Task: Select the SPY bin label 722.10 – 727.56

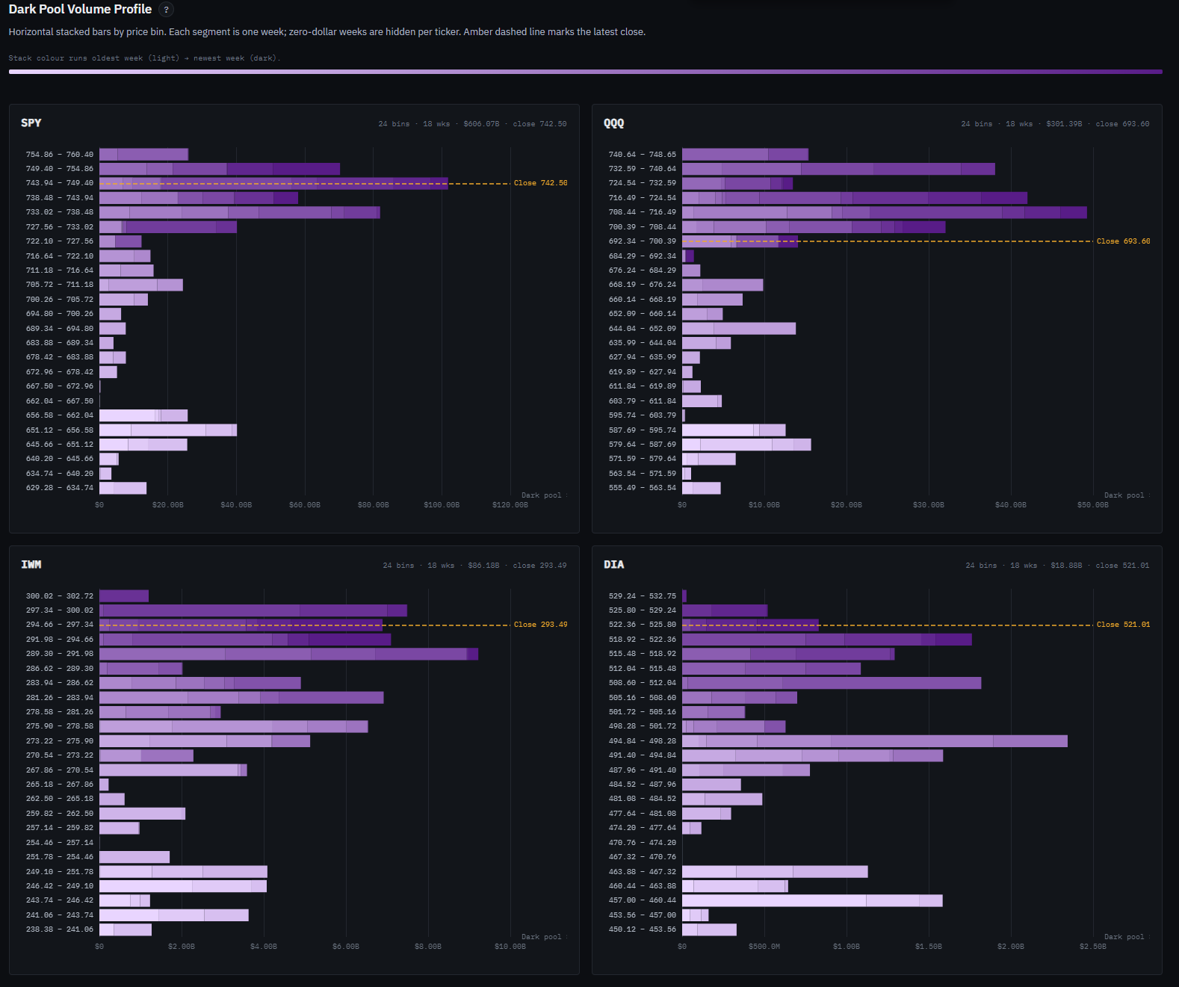Action: (x=60, y=241)
